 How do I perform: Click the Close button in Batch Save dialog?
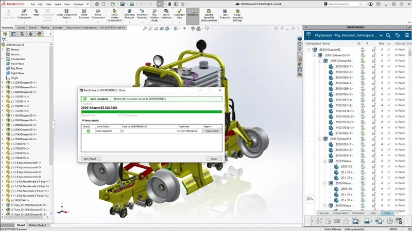pos(214,159)
